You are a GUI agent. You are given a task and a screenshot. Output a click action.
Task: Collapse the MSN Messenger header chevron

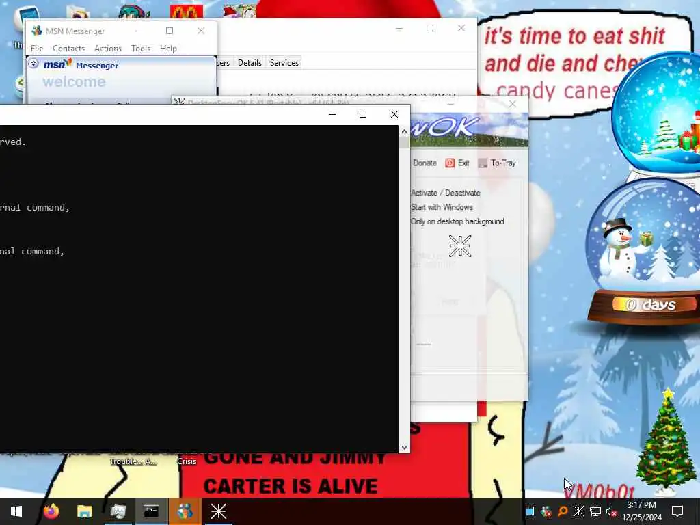(33, 64)
